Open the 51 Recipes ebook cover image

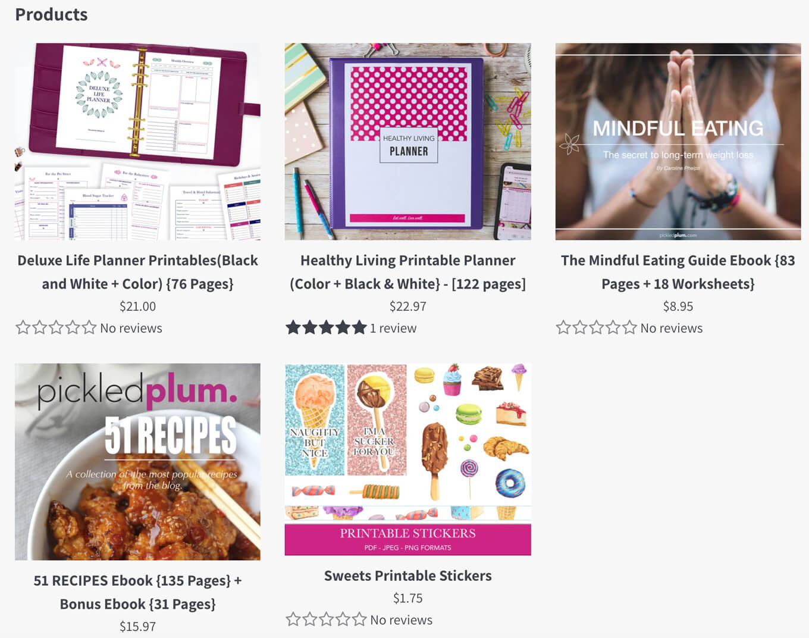(137, 462)
